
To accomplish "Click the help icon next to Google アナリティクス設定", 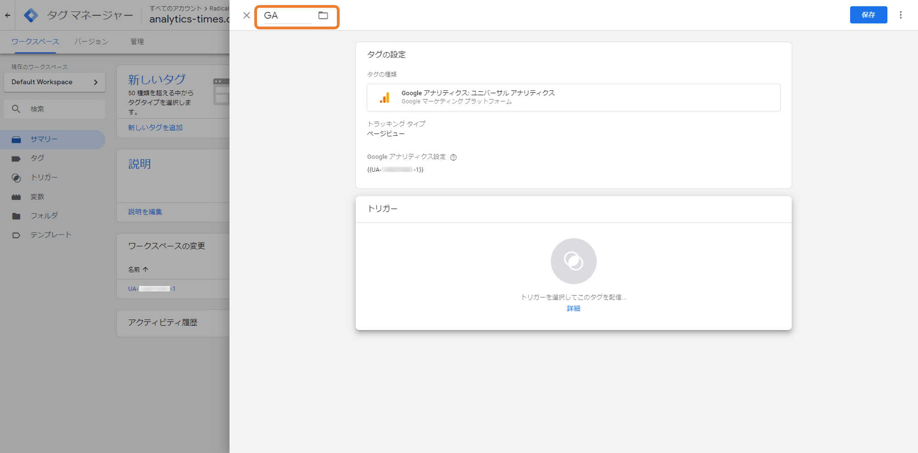I will [453, 157].
